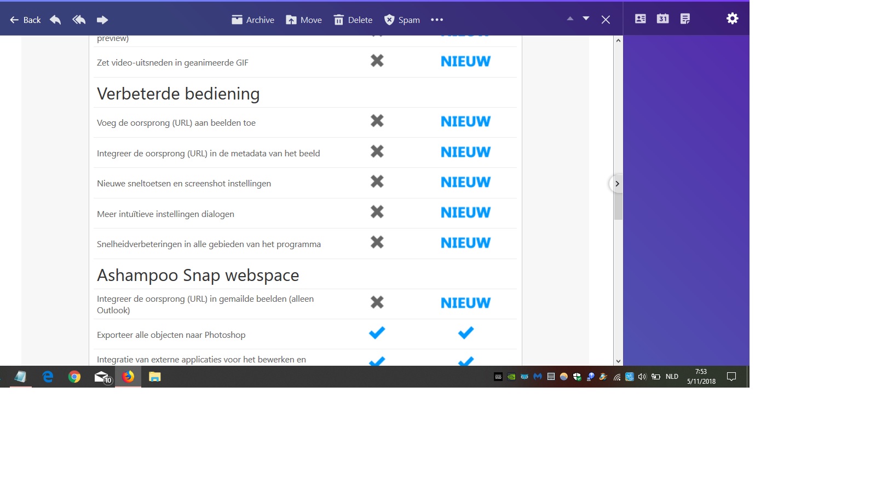Mark the message as Spam
This screenshot has width=876, height=492.
pos(402,20)
